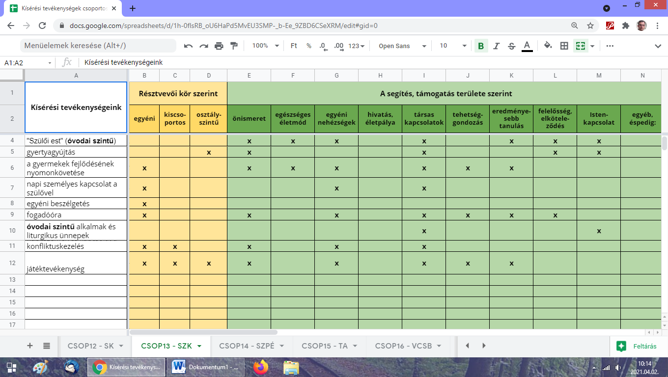Open the Chrome three-dot menu
Screen dimensions: 668x377
pyautogui.click(x=658, y=26)
